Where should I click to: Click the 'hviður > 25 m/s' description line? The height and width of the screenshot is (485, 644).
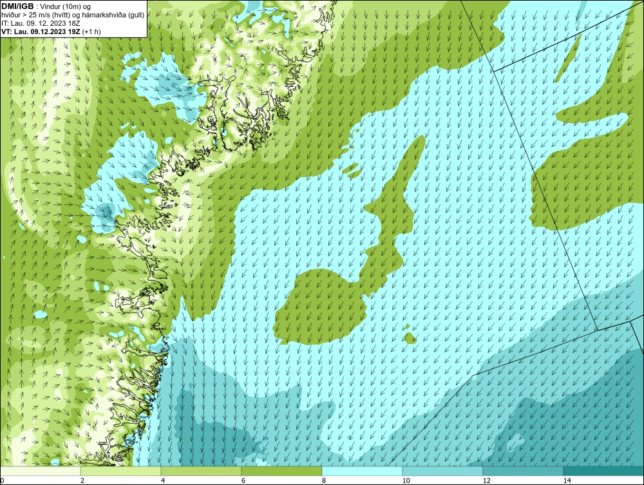[73, 15]
